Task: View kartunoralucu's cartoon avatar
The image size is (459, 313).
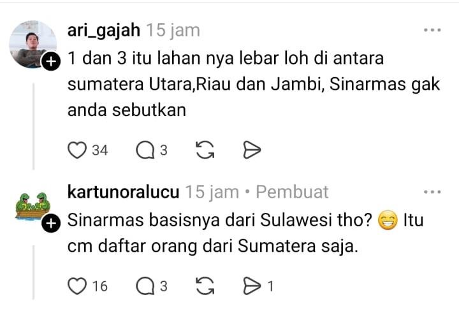Action: [33, 205]
